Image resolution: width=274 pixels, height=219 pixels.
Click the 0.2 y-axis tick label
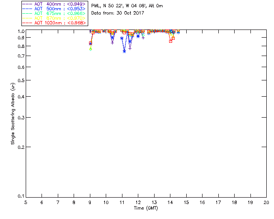coord(21,147)
